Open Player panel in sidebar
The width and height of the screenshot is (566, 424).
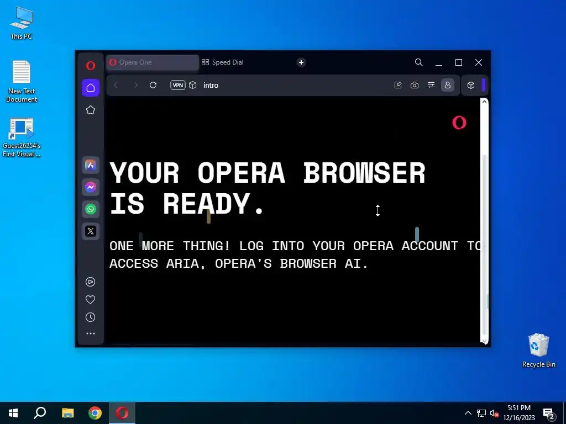point(90,282)
